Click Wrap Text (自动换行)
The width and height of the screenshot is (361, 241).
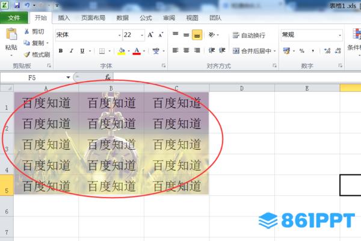249,35
